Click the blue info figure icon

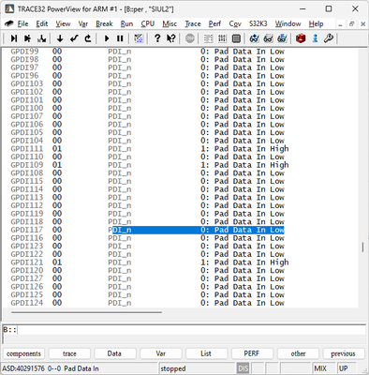point(315,38)
